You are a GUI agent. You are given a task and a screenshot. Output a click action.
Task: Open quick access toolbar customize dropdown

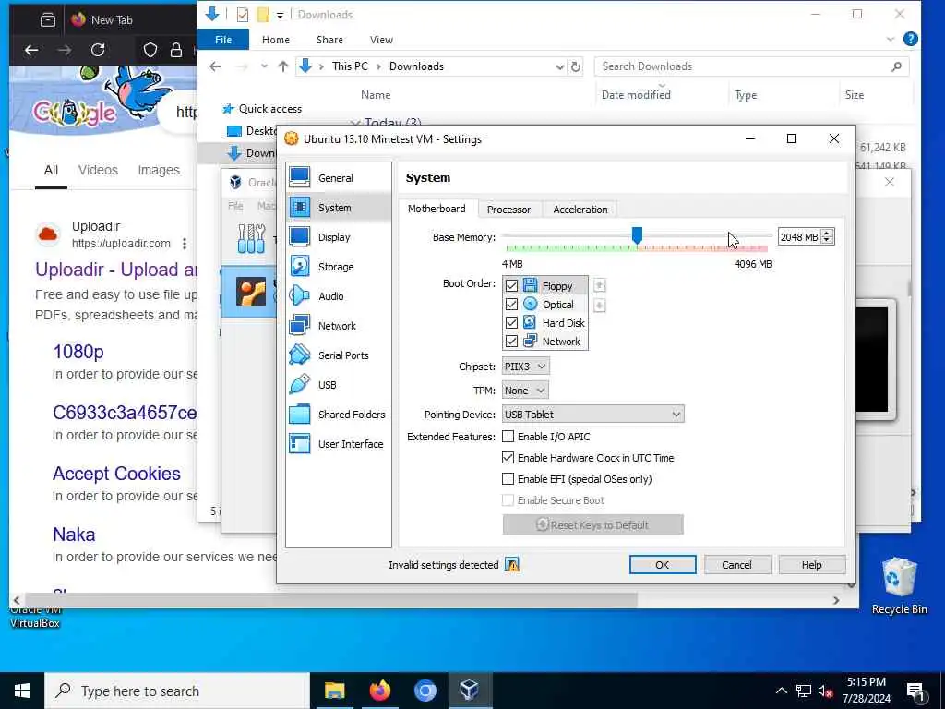(x=281, y=15)
